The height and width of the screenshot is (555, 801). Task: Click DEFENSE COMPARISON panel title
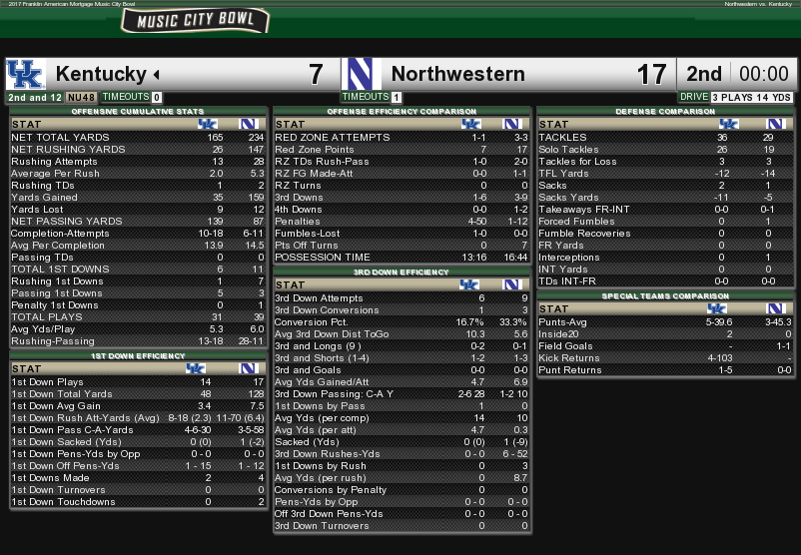[x=665, y=112]
